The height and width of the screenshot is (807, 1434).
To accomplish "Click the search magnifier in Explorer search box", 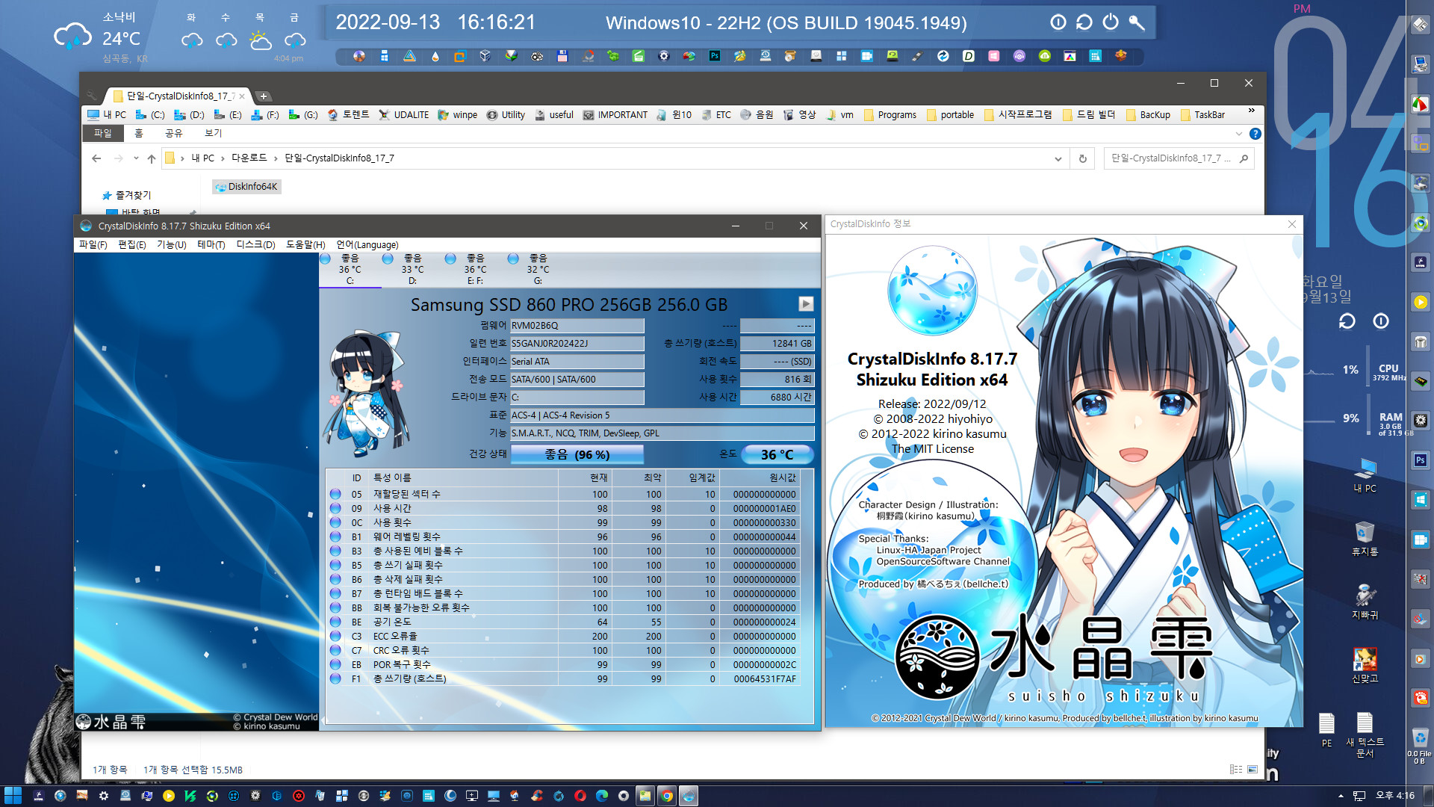I will click(1244, 158).
